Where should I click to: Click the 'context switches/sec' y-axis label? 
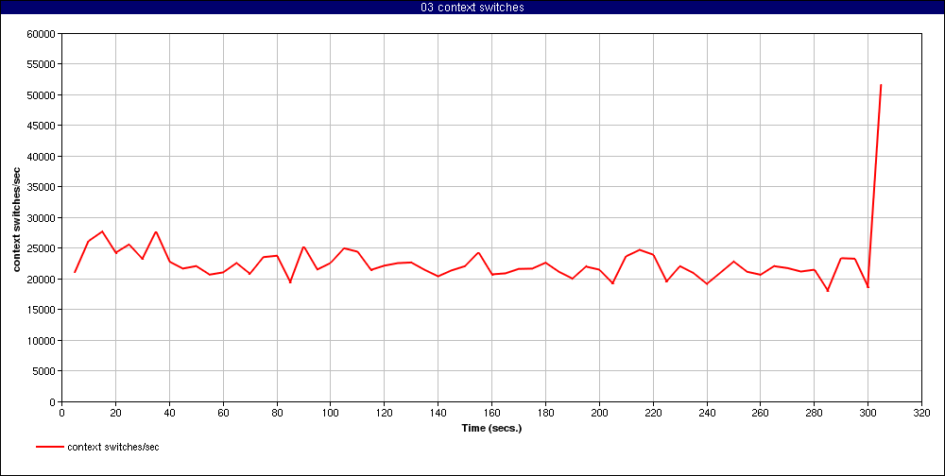click(x=17, y=218)
